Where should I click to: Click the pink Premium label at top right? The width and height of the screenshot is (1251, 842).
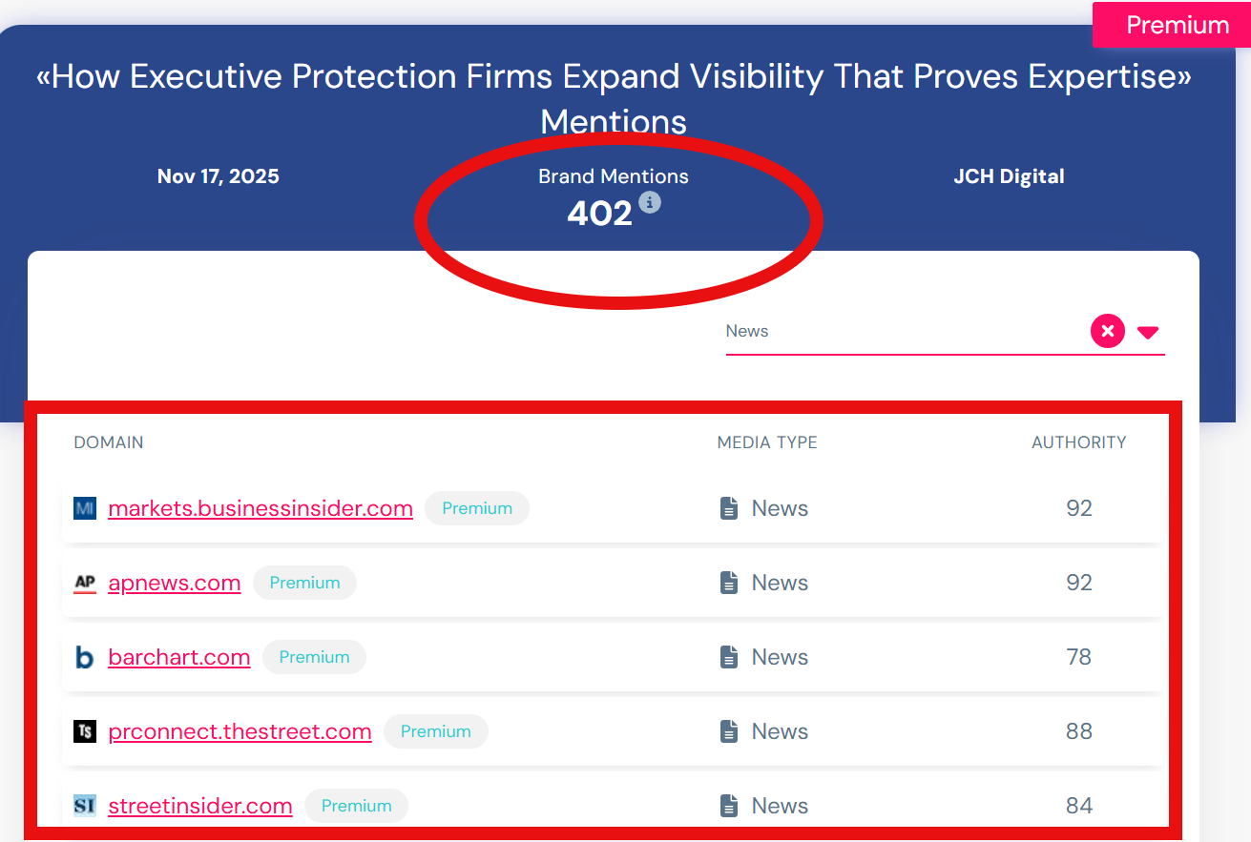click(1178, 25)
